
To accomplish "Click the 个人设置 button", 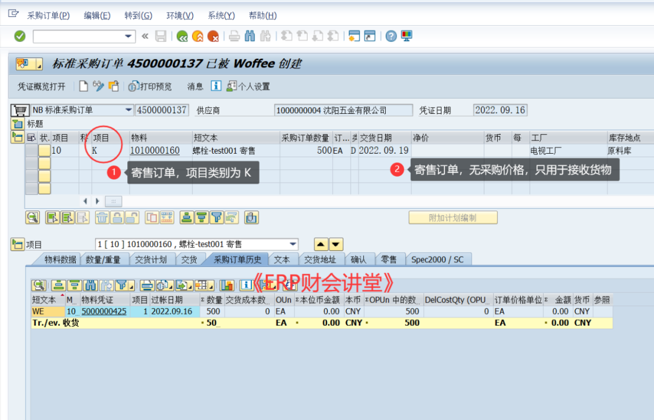I will click(248, 87).
